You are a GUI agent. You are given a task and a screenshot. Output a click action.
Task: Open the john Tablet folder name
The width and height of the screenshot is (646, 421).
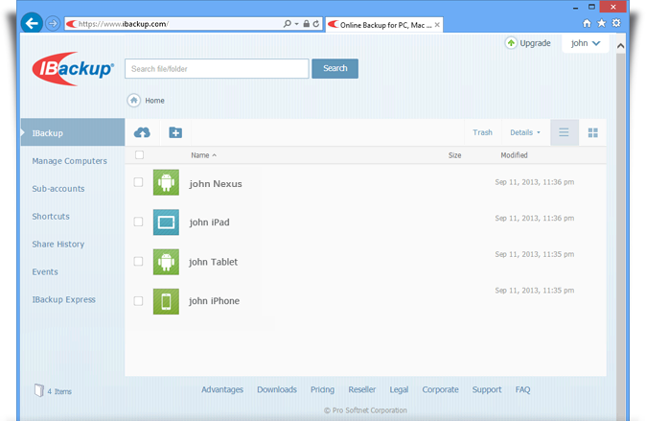click(213, 262)
